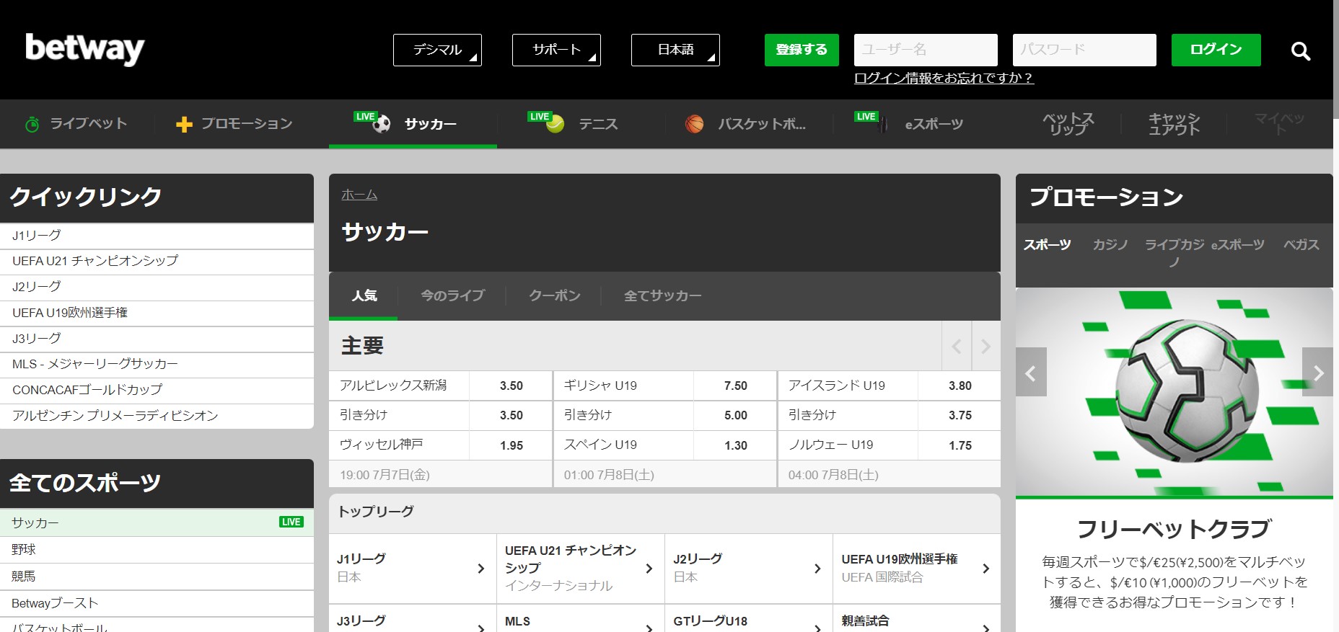Click the ホーム breadcrumb link
Screen dimensions: 1339x632
pos(359,195)
